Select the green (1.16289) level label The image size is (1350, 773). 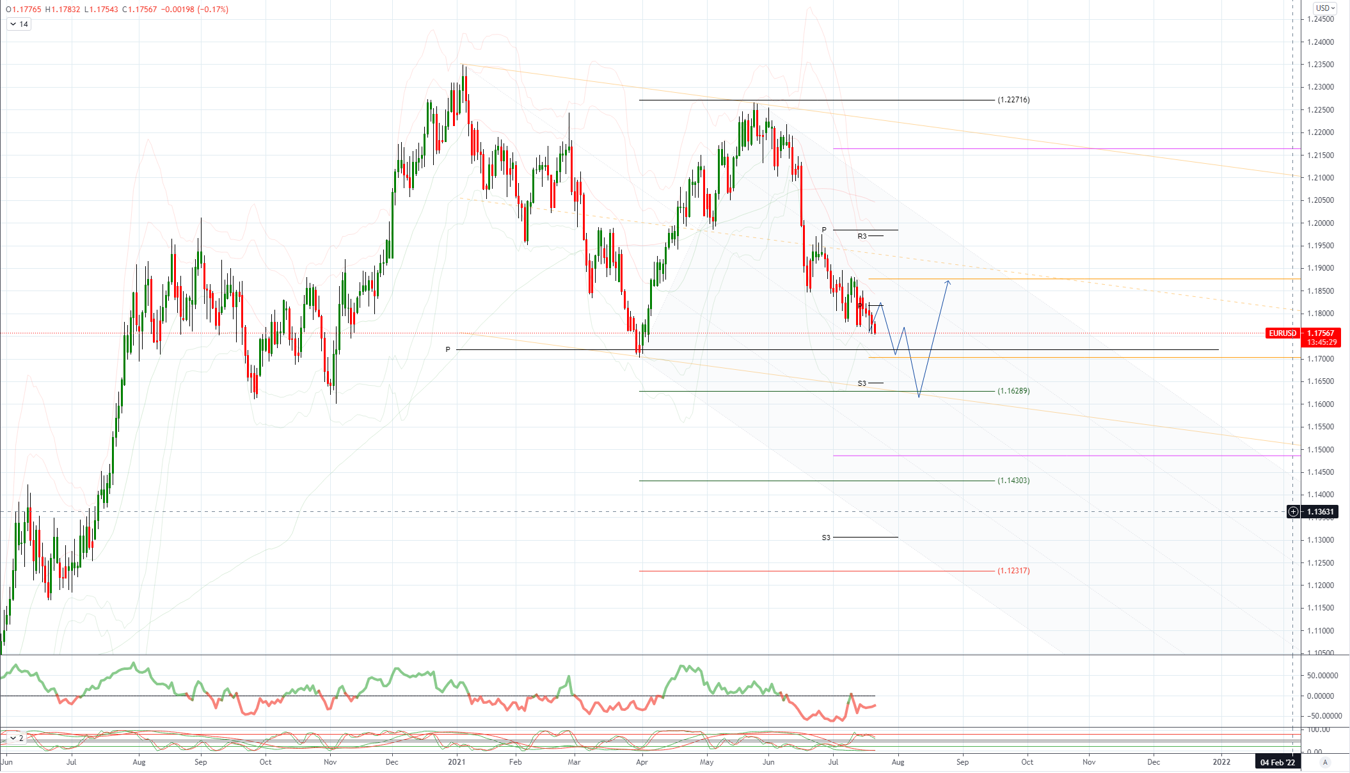click(1013, 391)
